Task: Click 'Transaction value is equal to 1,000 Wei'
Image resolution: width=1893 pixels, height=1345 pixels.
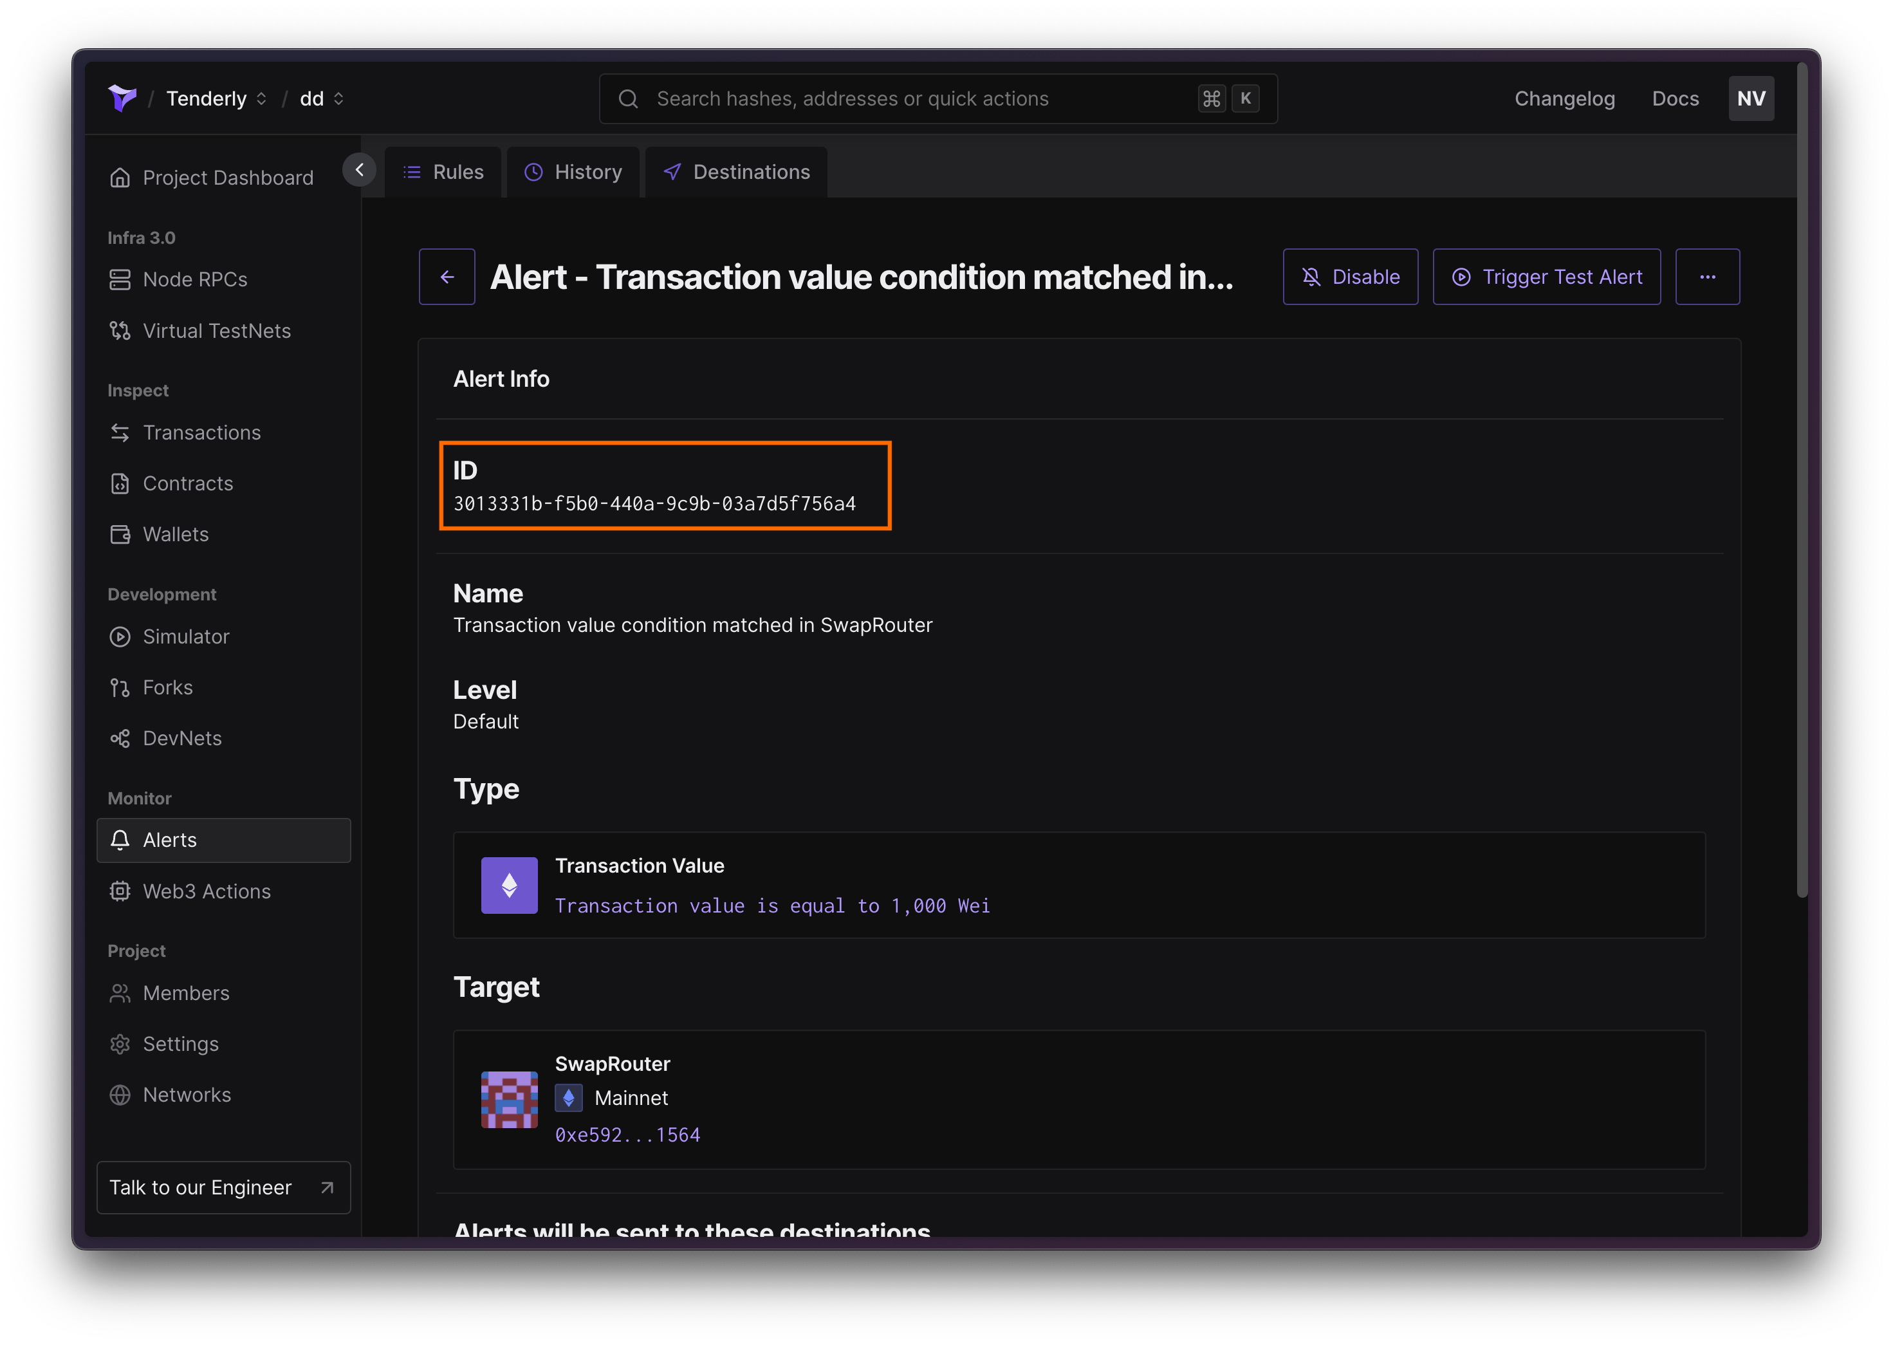Action: point(773,906)
